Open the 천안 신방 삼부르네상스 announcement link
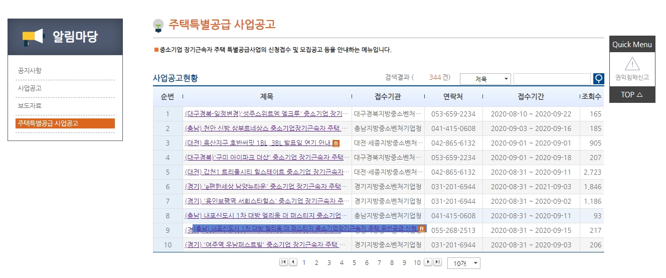 pyautogui.click(x=266, y=128)
